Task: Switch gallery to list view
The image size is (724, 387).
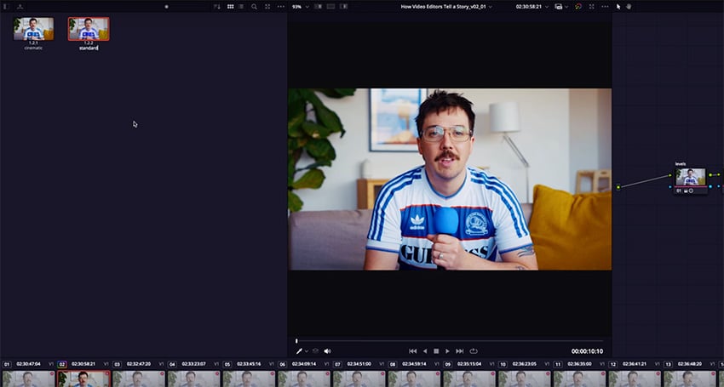Action: point(241,7)
